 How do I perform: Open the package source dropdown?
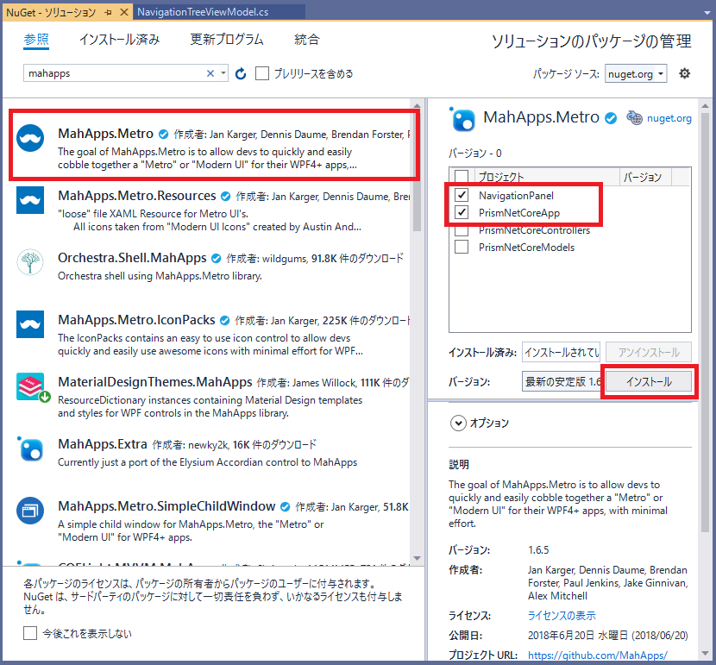click(636, 73)
